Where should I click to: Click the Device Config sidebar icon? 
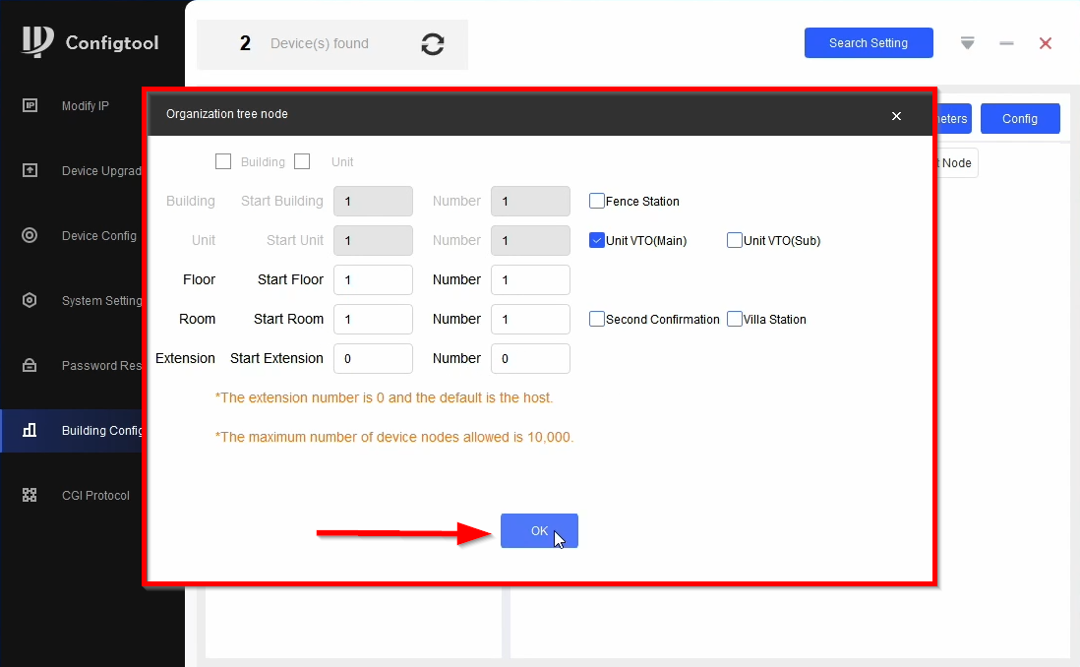click(30, 235)
